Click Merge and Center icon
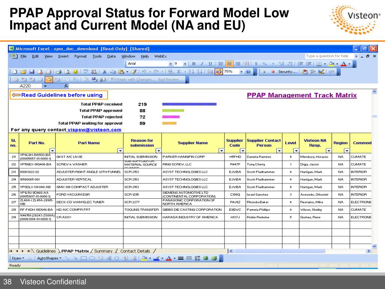 pos(246,64)
